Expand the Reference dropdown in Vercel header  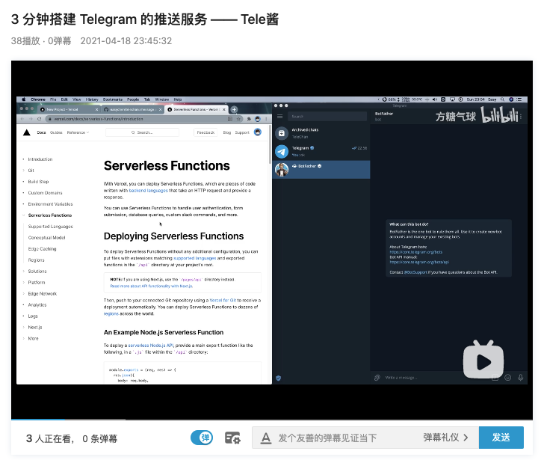pos(78,132)
